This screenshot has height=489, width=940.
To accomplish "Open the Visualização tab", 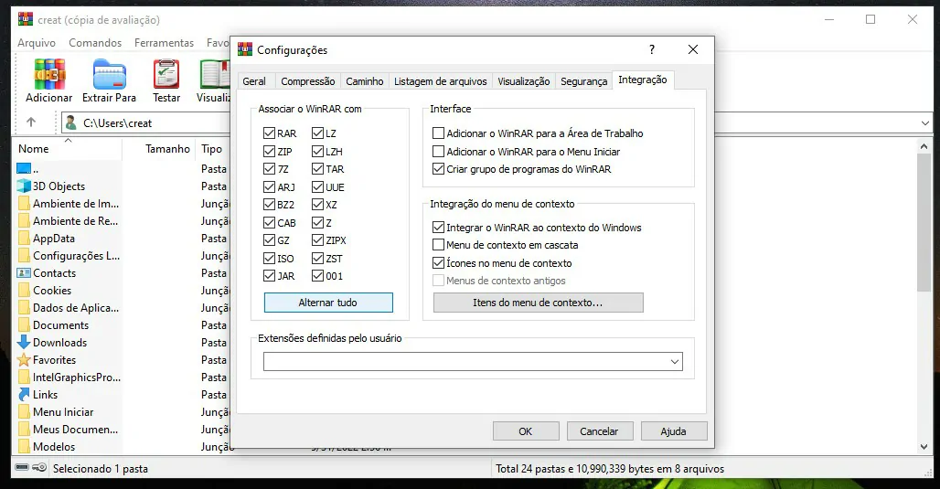I will 523,81.
